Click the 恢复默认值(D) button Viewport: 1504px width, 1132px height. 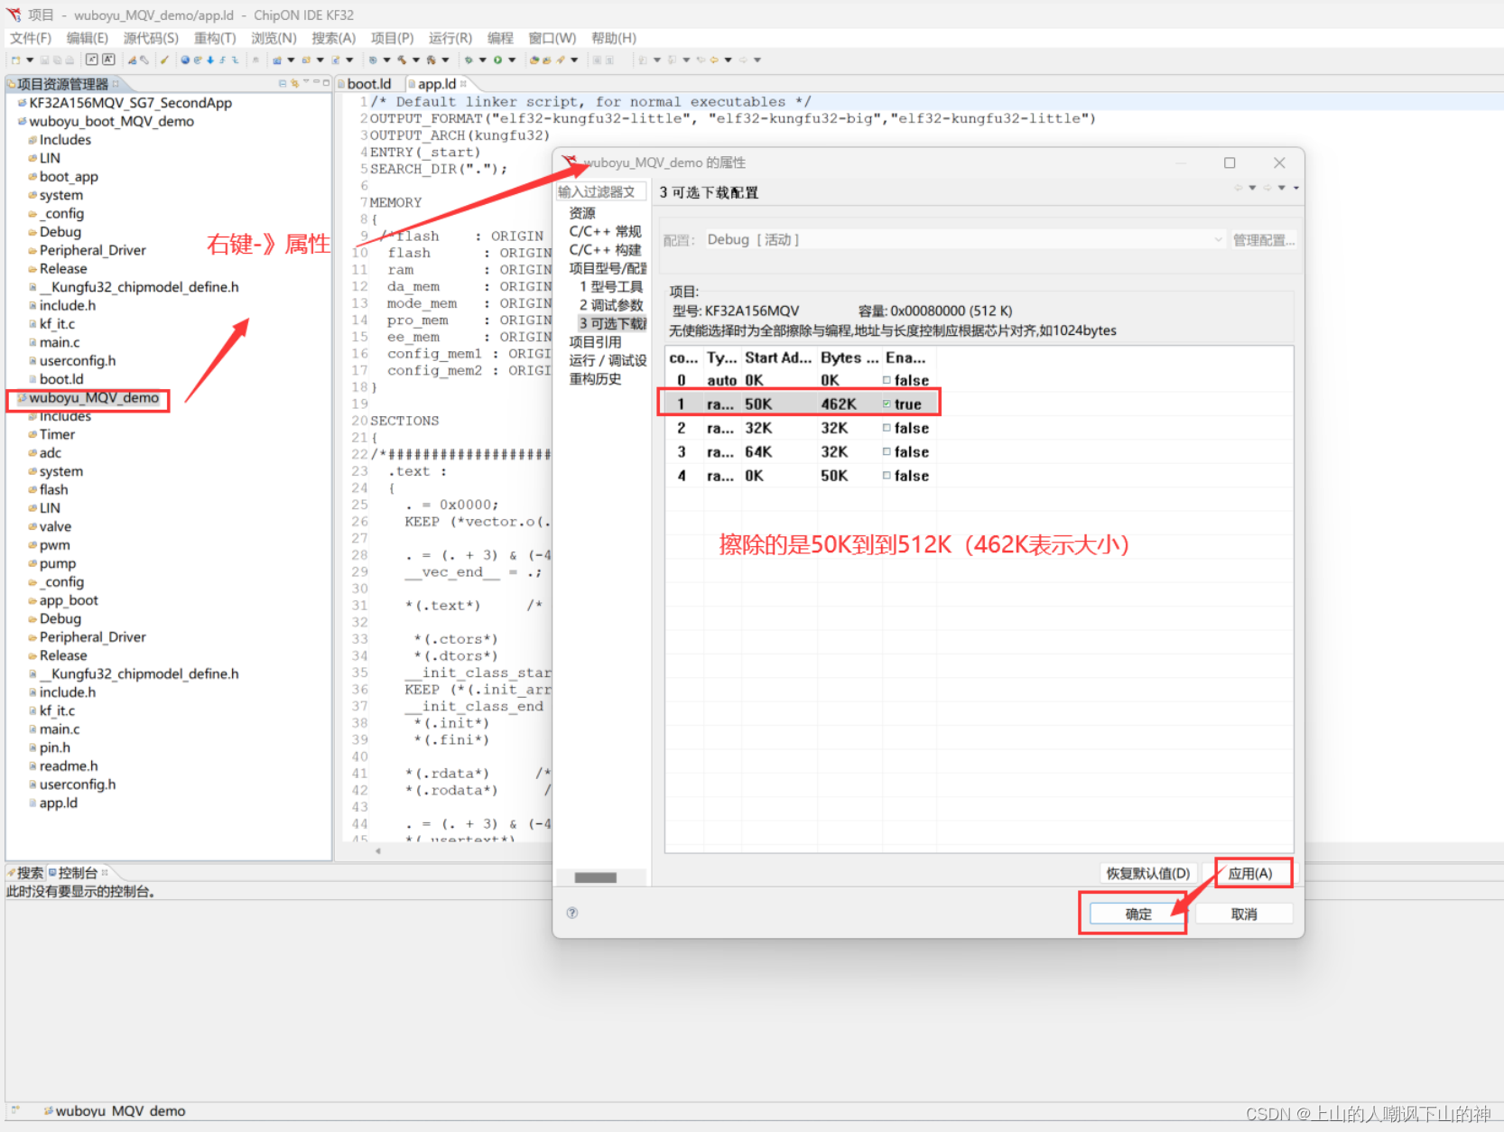1147,873
